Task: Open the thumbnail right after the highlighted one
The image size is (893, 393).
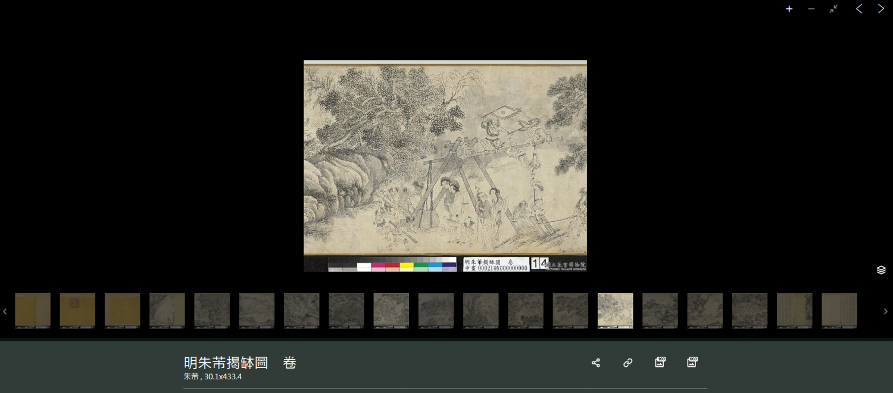Action: pyautogui.click(x=660, y=310)
